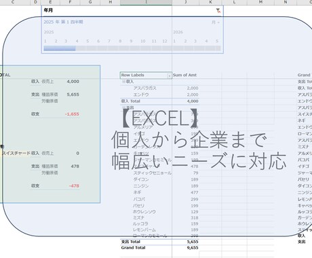Click the 収入 Total row label
This screenshot has width=312, height=258.
click(131, 101)
